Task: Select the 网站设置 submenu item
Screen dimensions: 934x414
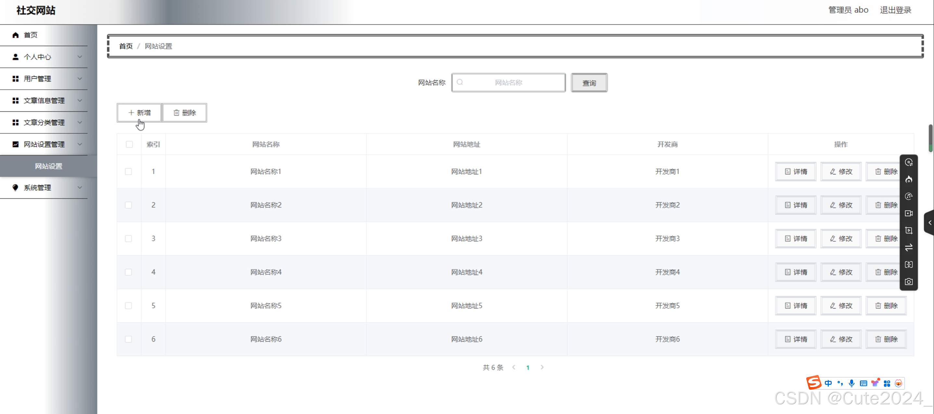Action: coord(49,166)
